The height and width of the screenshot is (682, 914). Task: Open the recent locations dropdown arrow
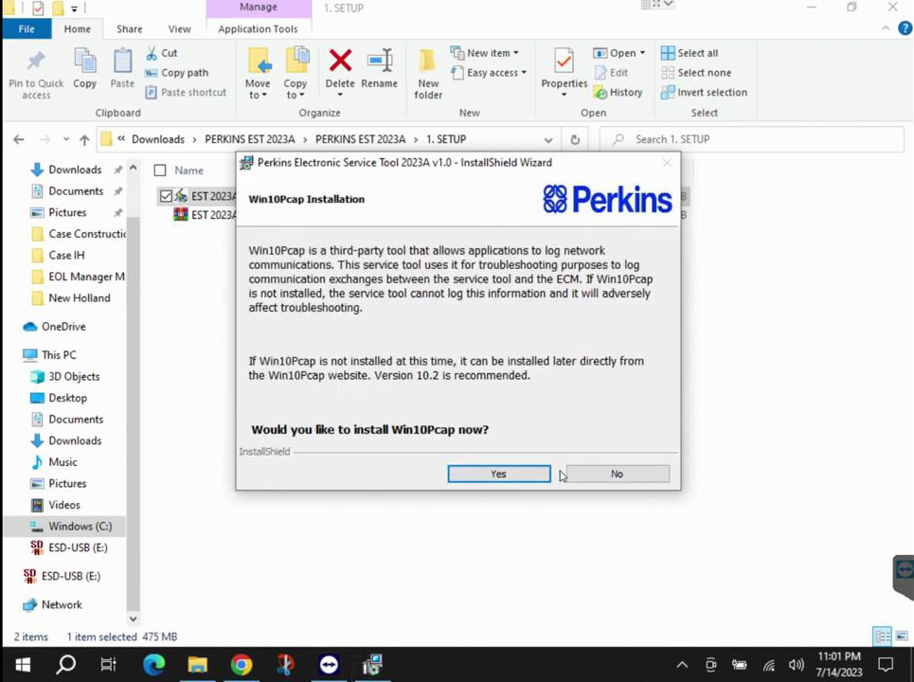click(x=66, y=139)
